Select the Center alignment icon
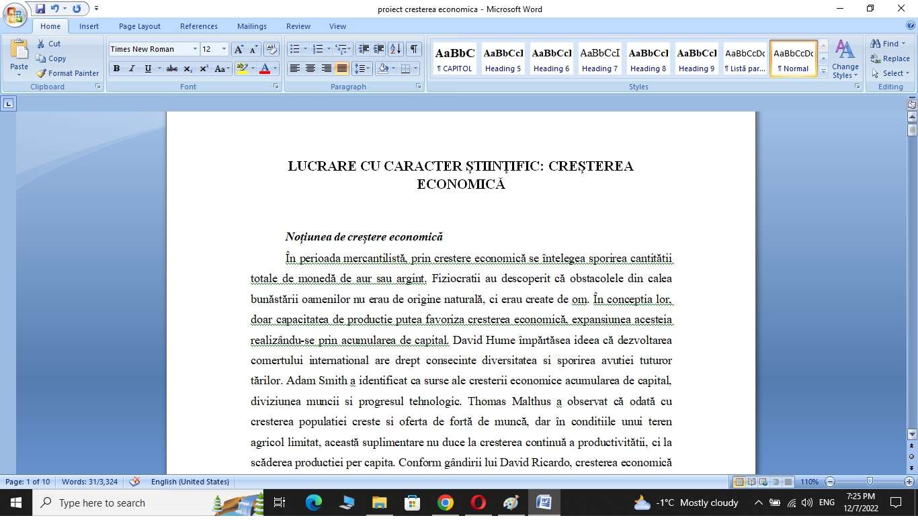Image resolution: width=918 pixels, height=522 pixels. click(310, 69)
